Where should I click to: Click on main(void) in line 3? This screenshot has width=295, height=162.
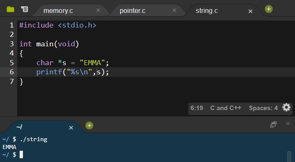pos(58,44)
